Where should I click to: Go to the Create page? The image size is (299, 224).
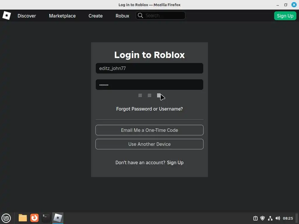tap(95, 16)
